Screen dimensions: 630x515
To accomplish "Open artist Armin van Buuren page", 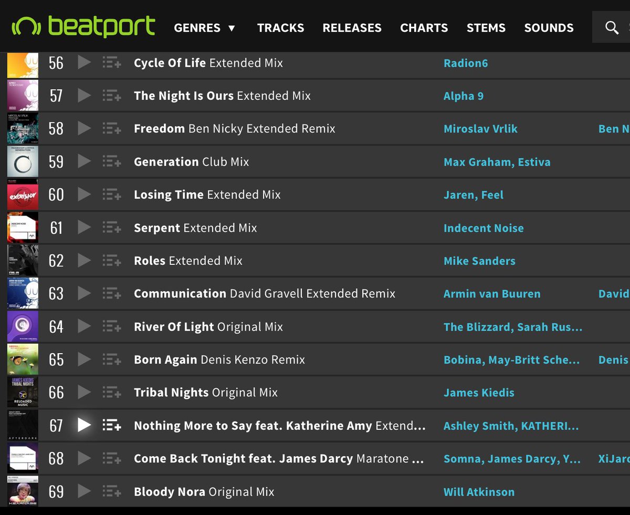I will pyautogui.click(x=492, y=294).
